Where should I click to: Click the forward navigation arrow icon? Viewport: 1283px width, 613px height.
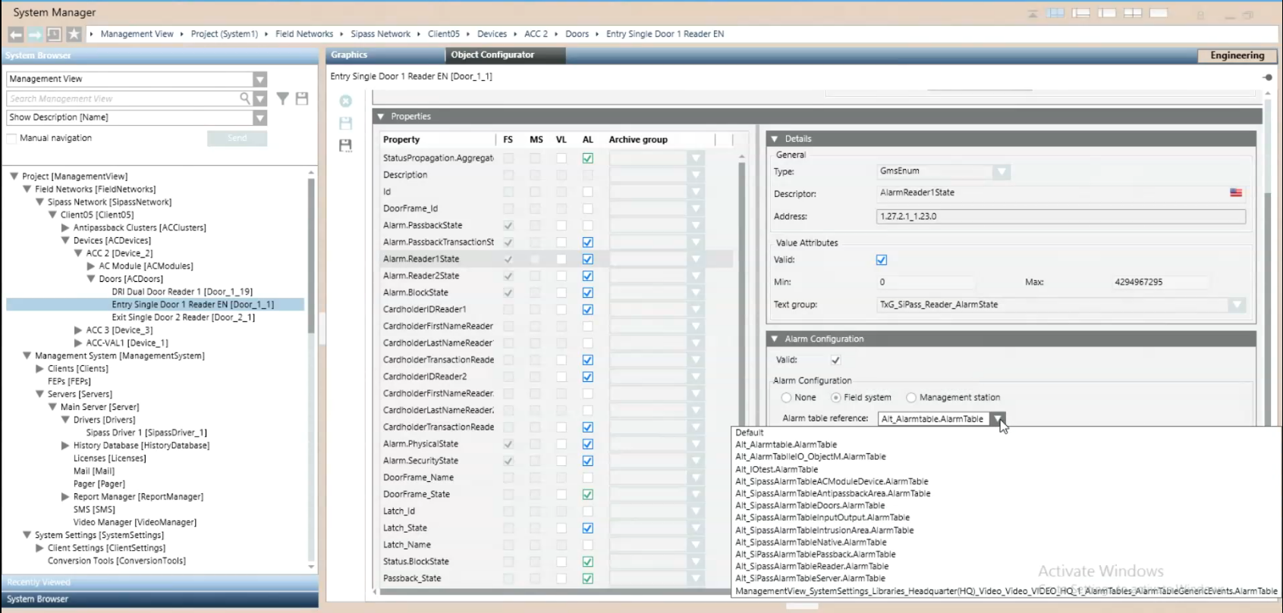coord(35,34)
